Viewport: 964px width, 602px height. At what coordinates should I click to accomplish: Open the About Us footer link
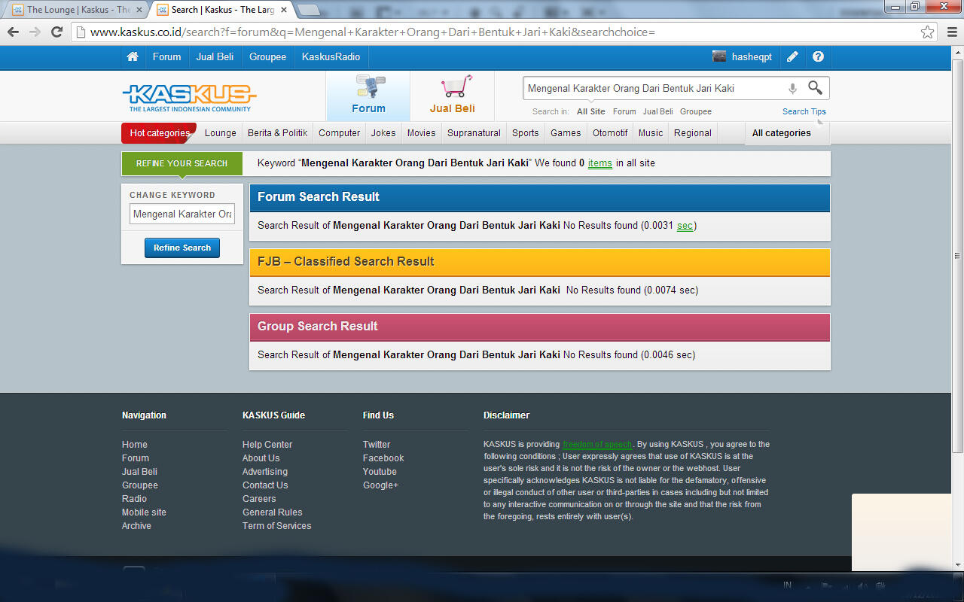[261, 458]
